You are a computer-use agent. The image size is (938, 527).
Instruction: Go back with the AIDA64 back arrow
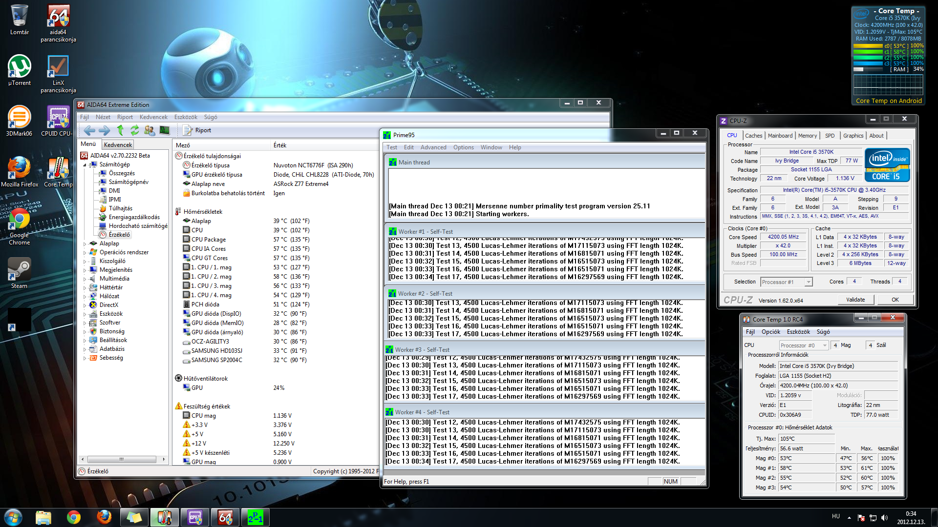point(89,130)
